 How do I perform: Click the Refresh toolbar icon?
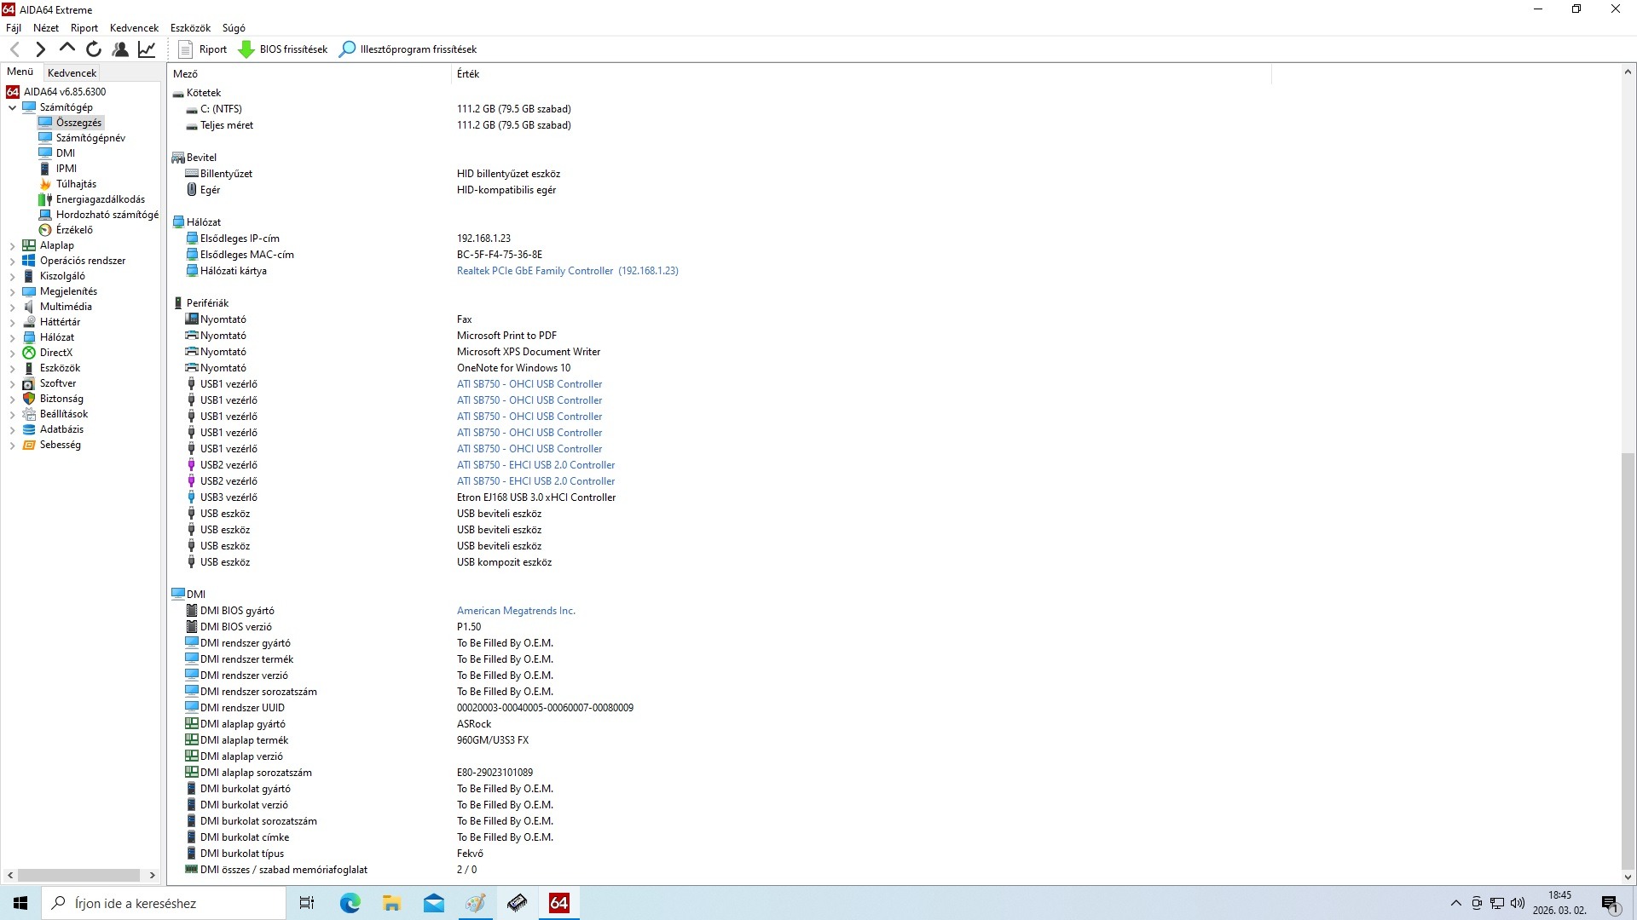coord(94,49)
